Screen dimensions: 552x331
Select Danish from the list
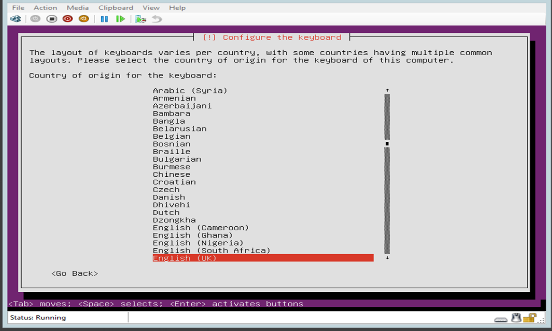pyautogui.click(x=263, y=197)
